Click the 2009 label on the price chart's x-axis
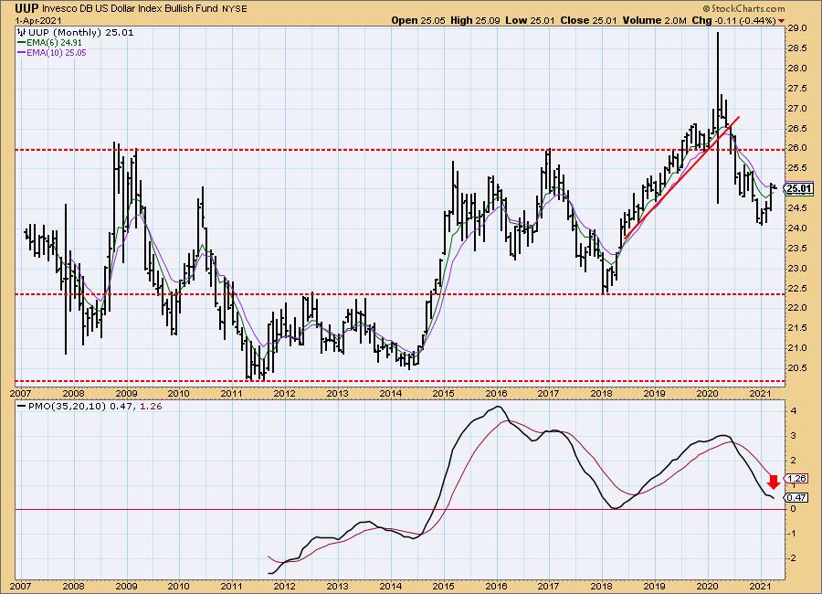 tap(126, 394)
